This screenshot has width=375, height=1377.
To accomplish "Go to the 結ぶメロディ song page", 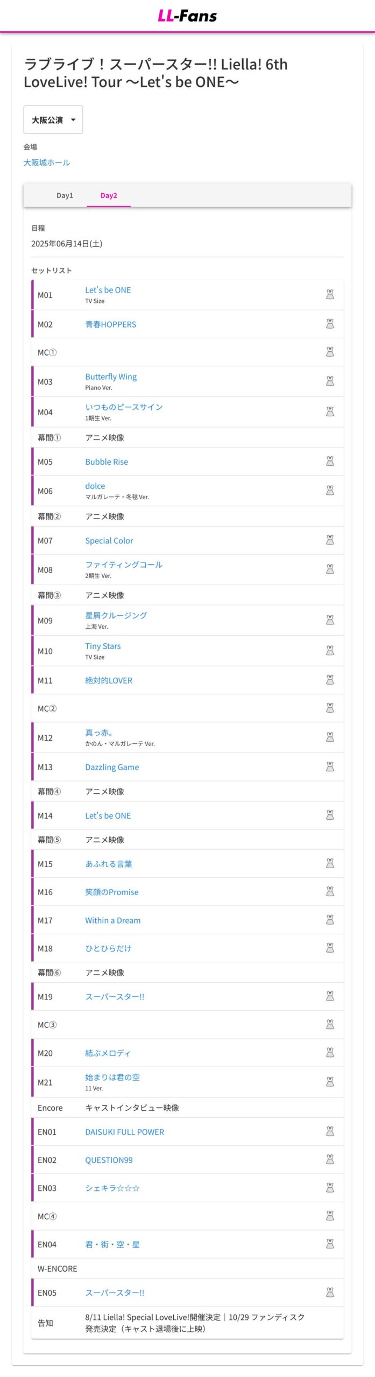I will point(108,1053).
